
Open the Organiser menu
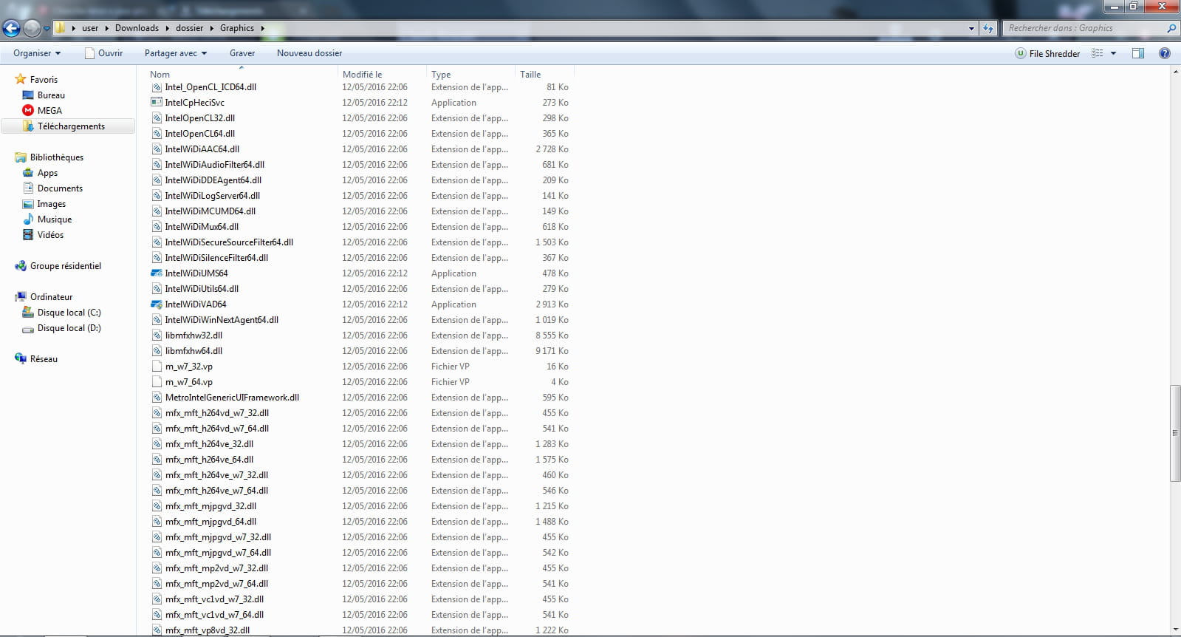(37, 53)
